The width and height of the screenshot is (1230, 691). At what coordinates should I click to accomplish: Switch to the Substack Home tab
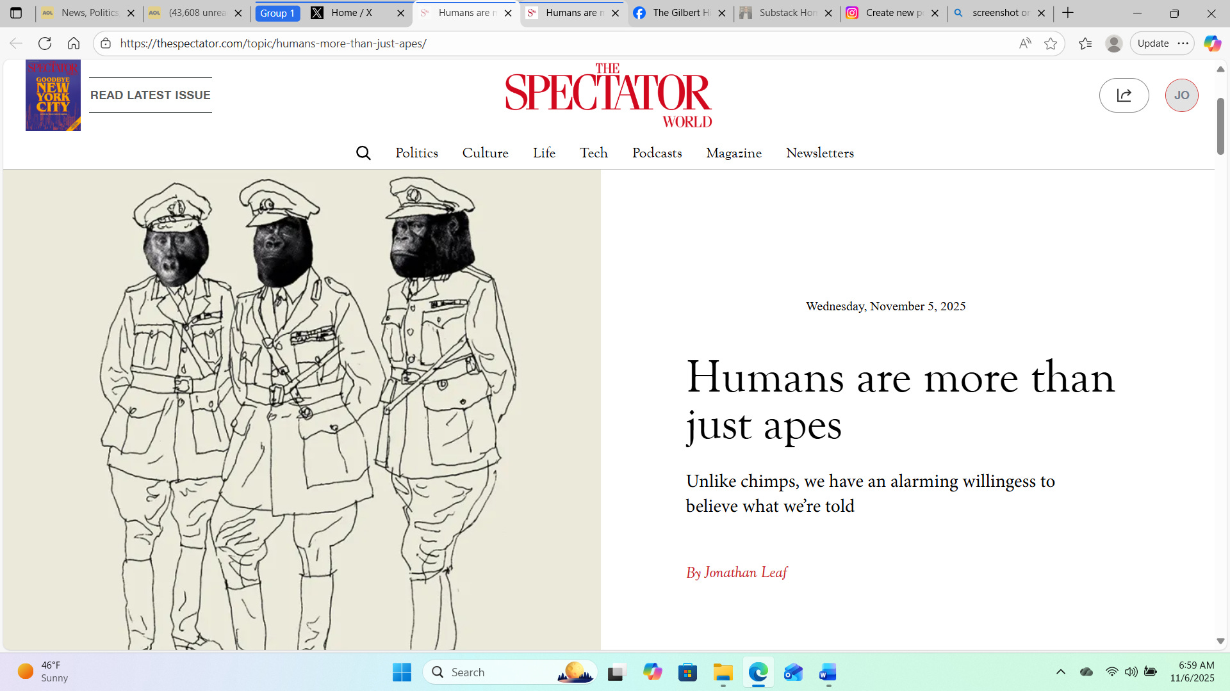tap(787, 13)
